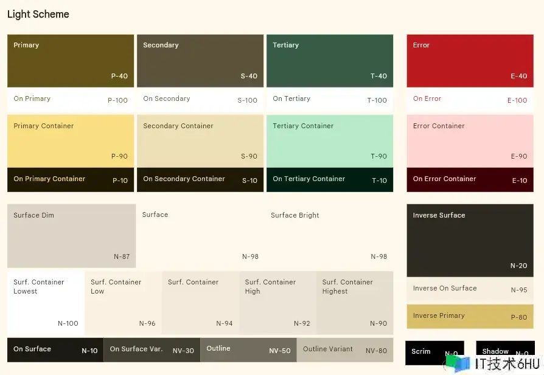Click the On Tertiary Container T-10 bar
544x375 pixels.
coord(330,179)
